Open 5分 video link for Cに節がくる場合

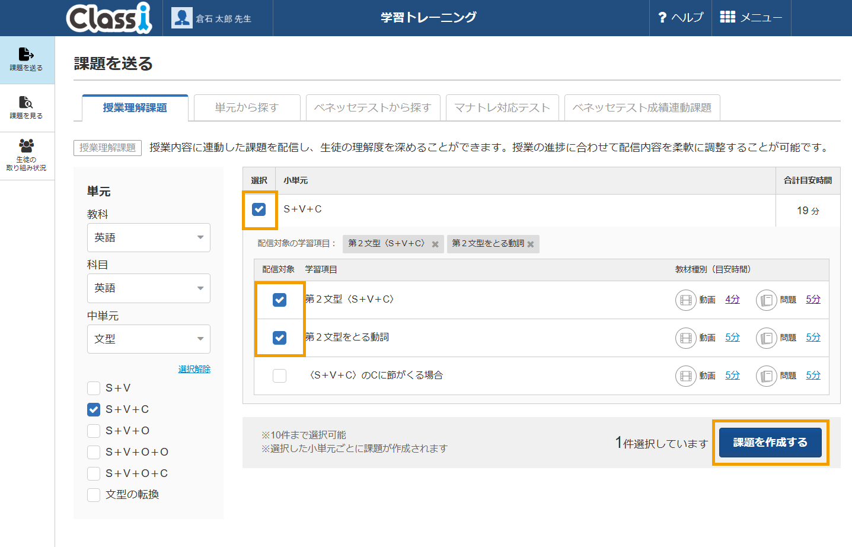[732, 376]
